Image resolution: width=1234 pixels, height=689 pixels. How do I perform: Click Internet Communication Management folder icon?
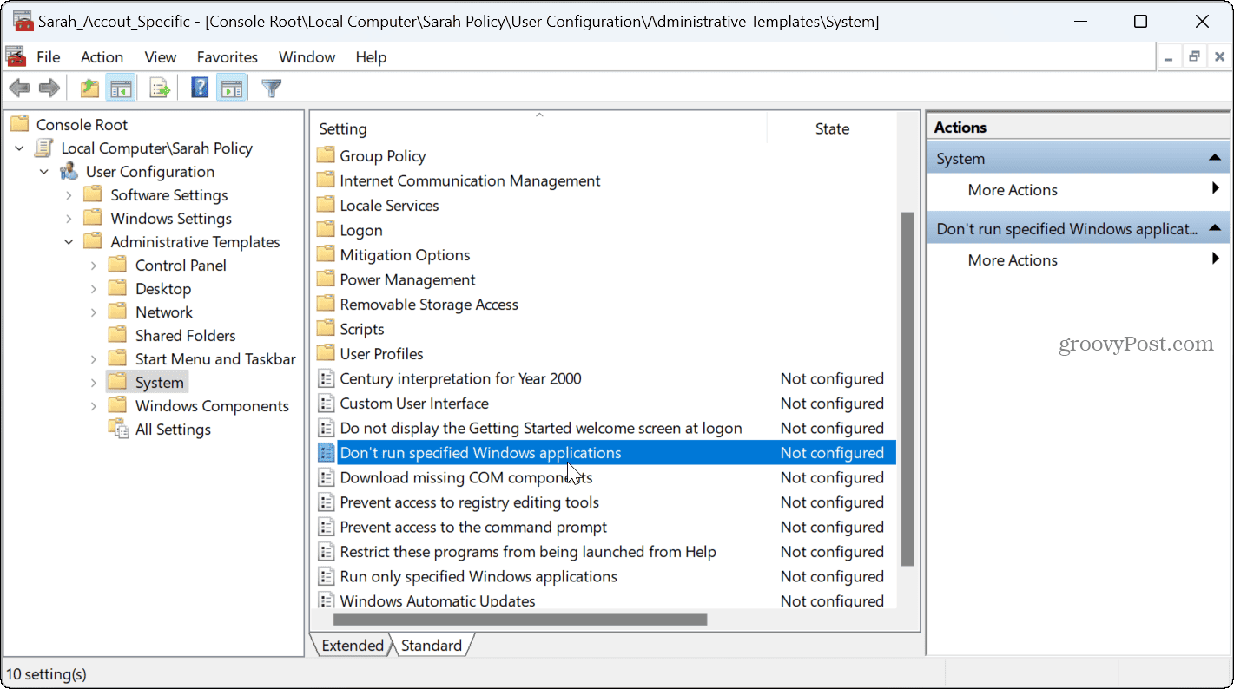tap(326, 180)
